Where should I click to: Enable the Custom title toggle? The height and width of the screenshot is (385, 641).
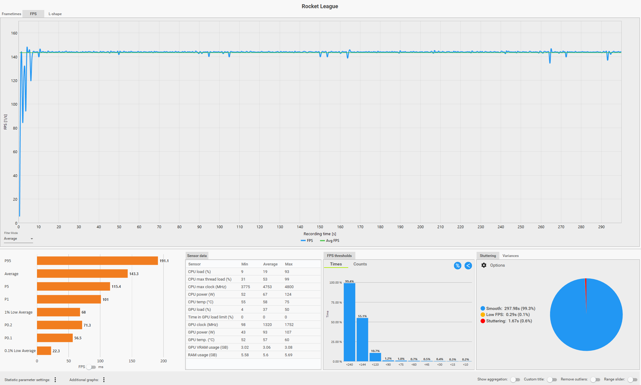(552, 380)
